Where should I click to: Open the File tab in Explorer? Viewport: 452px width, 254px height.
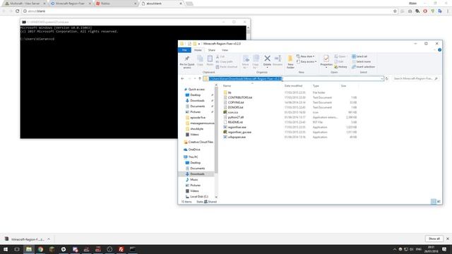184,50
